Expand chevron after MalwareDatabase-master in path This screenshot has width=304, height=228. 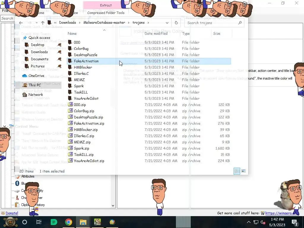(129, 23)
